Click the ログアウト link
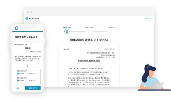The image size is (171, 99). tap(149, 18)
